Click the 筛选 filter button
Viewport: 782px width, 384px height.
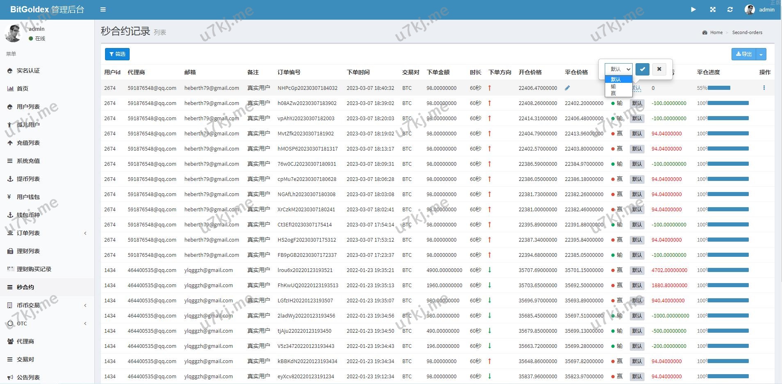click(117, 54)
